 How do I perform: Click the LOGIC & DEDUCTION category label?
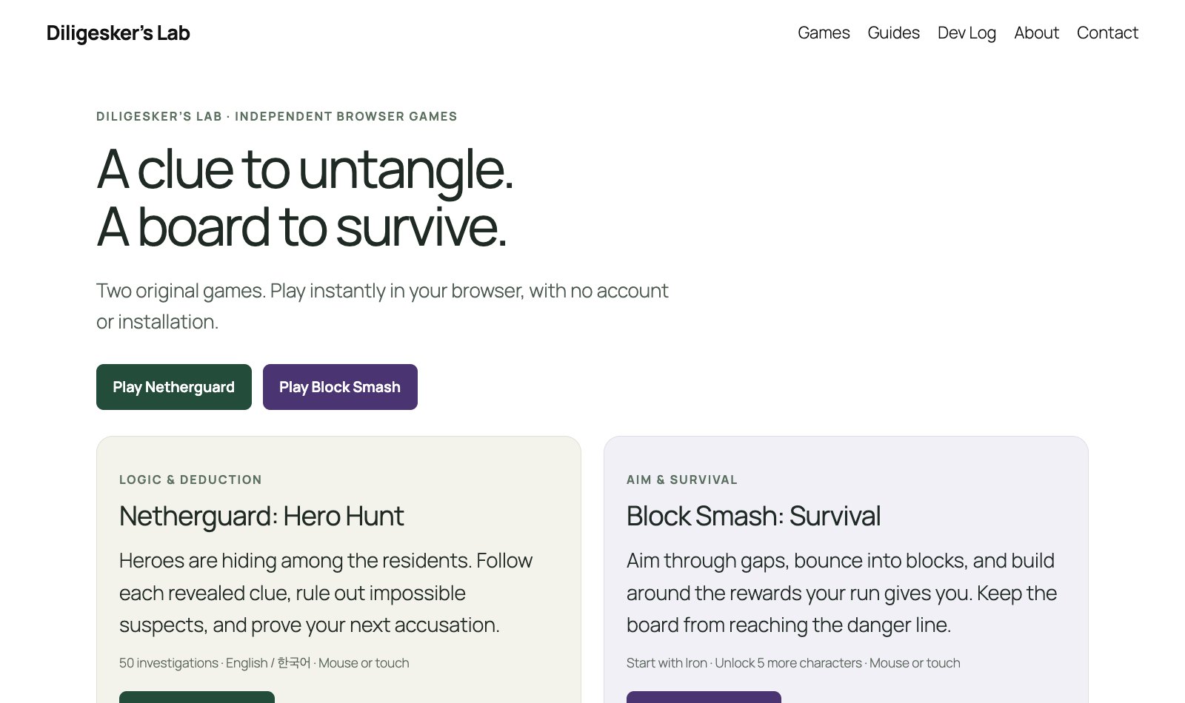pos(190,480)
